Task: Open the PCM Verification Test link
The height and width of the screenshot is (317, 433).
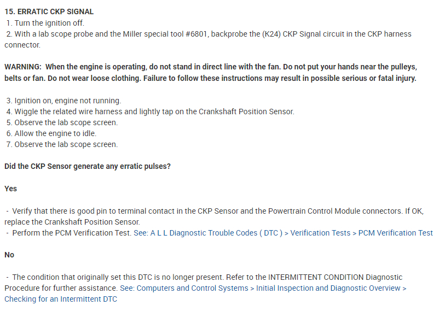Action: point(395,233)
